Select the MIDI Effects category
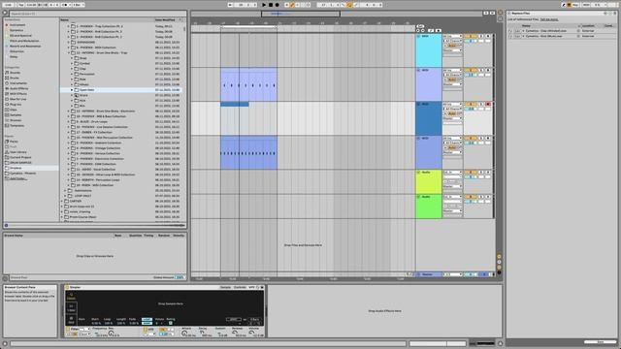 pyautogui.click(x=18, y=94)
